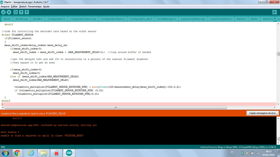Click the orange error banner message text
This screenshot has height=157, width=280.
34,114
